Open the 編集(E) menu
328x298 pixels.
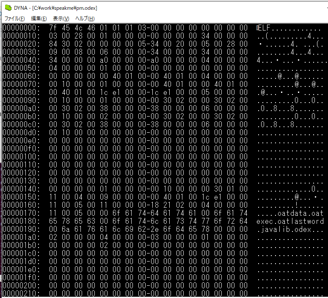click(39, 19)
